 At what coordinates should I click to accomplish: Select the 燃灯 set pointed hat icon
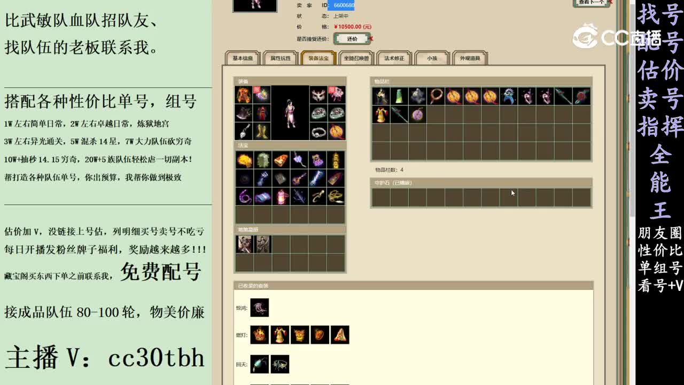click(x=340, y=335)
